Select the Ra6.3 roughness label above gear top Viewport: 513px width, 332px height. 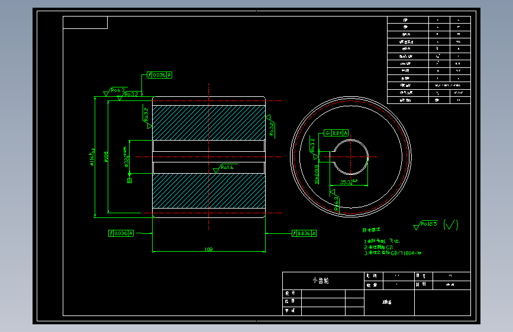[x=118, y=90]
